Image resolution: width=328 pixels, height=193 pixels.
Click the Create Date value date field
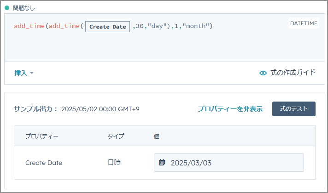[x=229, y=163]
